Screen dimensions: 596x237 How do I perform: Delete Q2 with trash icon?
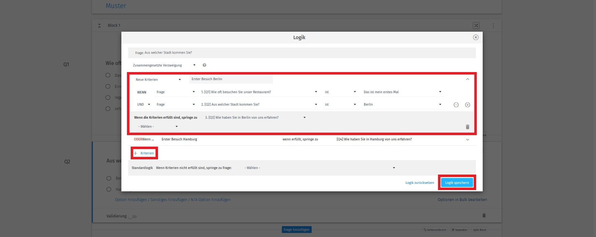tap(484, 215)
